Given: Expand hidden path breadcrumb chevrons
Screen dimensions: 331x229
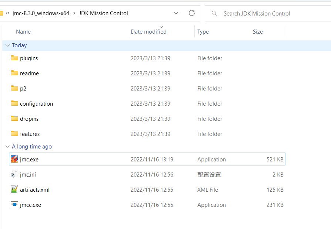Looking at the screenshot, I should (7, 13).
